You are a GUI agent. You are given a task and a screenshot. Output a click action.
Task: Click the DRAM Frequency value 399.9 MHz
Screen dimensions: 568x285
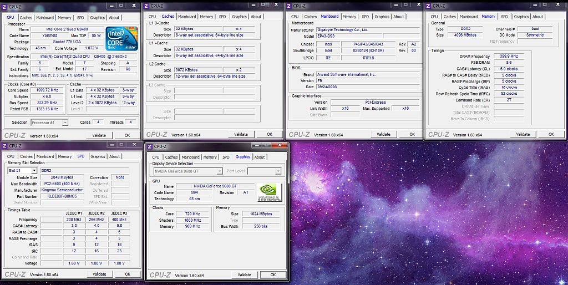(x=509, y=57)
